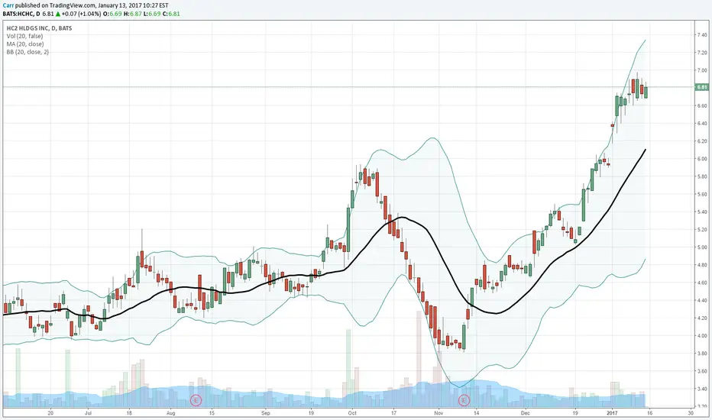The height and width of the screenshot is (420, 712).
Task: Click the high value 'H:6.87'
Action: (x=132, y=14)
